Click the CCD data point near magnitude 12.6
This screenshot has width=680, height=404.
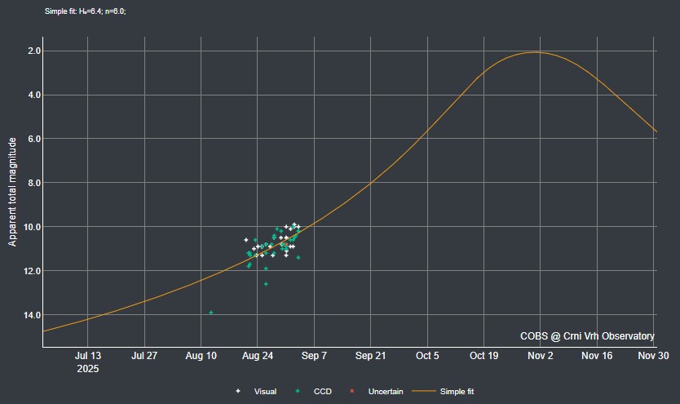click(x=266, y=284)
